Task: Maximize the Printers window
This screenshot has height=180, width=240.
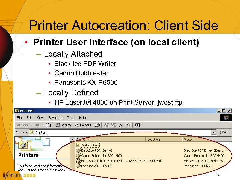Action: coord(224,111)
